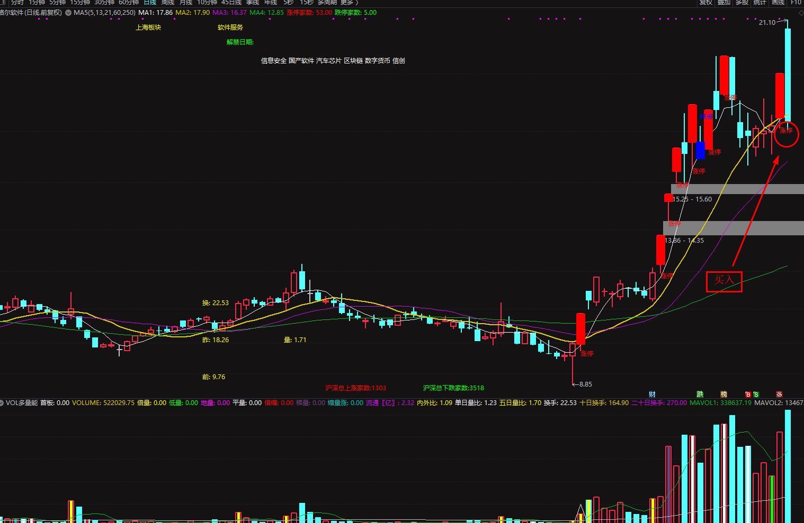
Task: Click the 上海板块 sector label
Action: coord(148,27)
